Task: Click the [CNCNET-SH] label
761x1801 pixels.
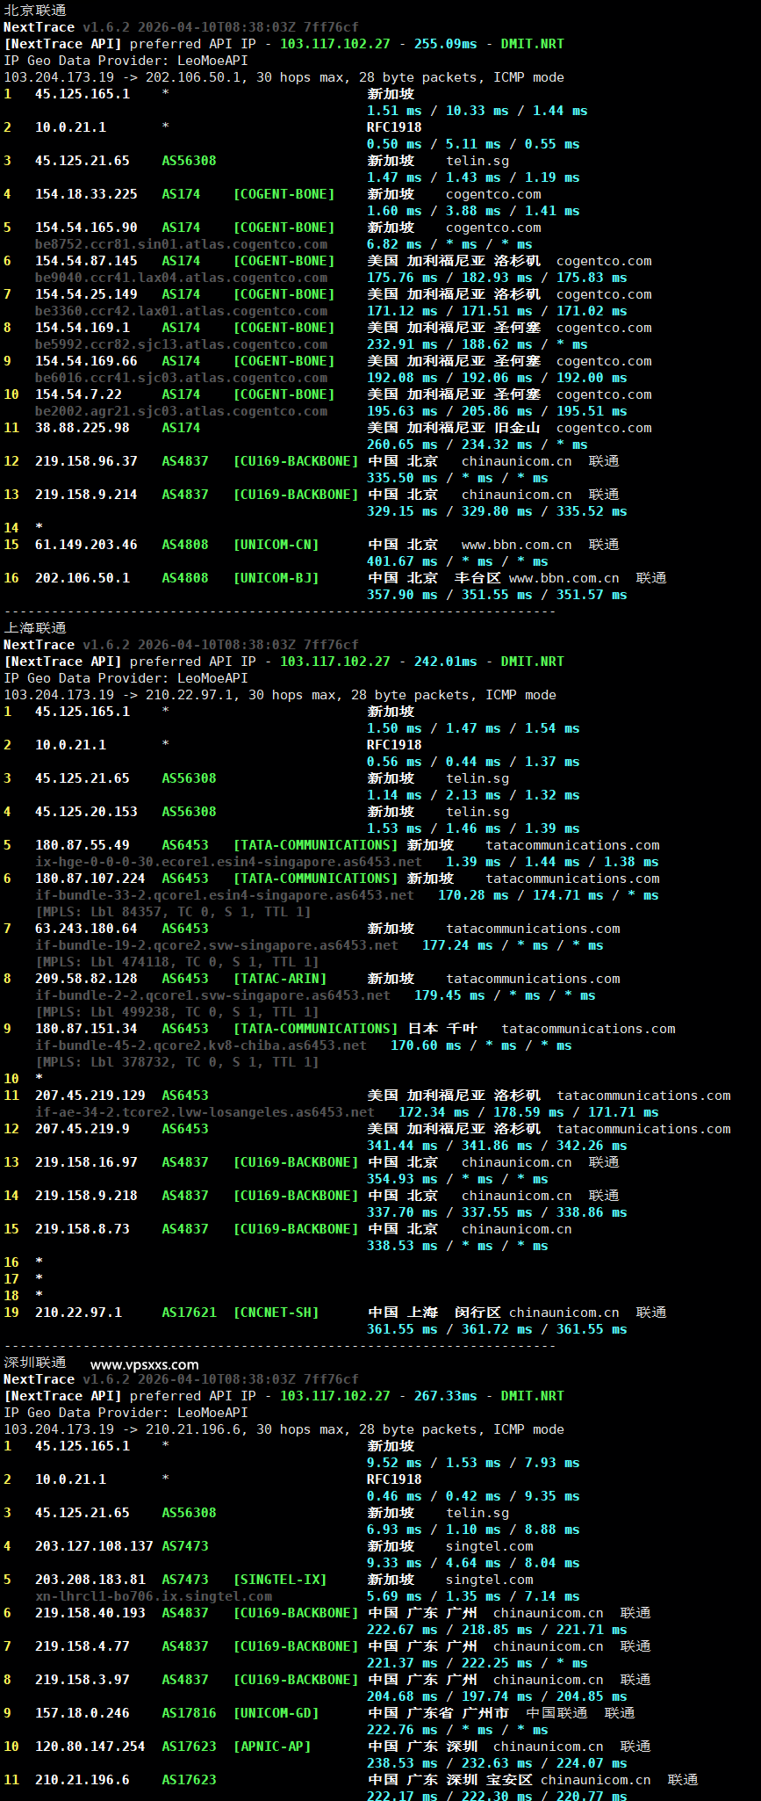Action: pyautogui.click(x=276, y=1313)
